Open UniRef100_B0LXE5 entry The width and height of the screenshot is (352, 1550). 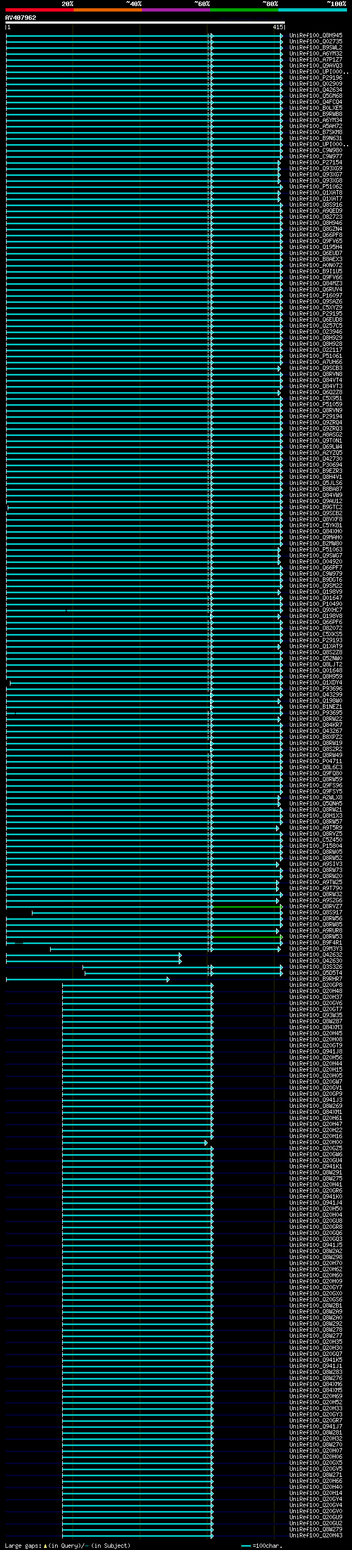click(x=316, y=108)
